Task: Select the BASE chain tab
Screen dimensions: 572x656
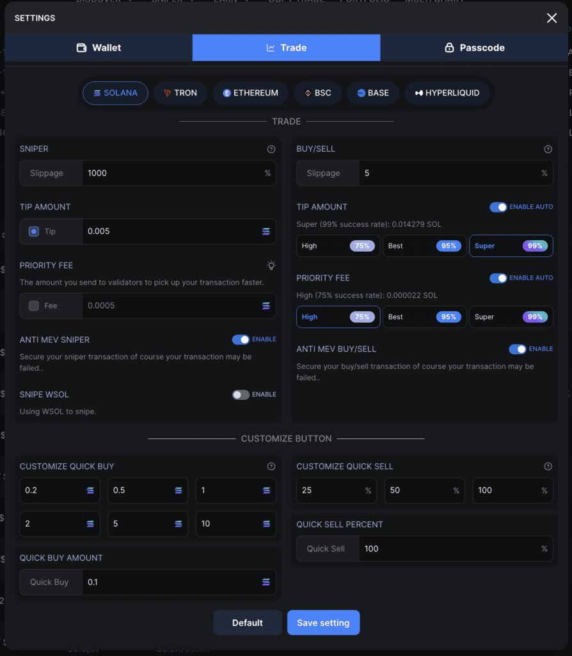Action: point(373,93)
